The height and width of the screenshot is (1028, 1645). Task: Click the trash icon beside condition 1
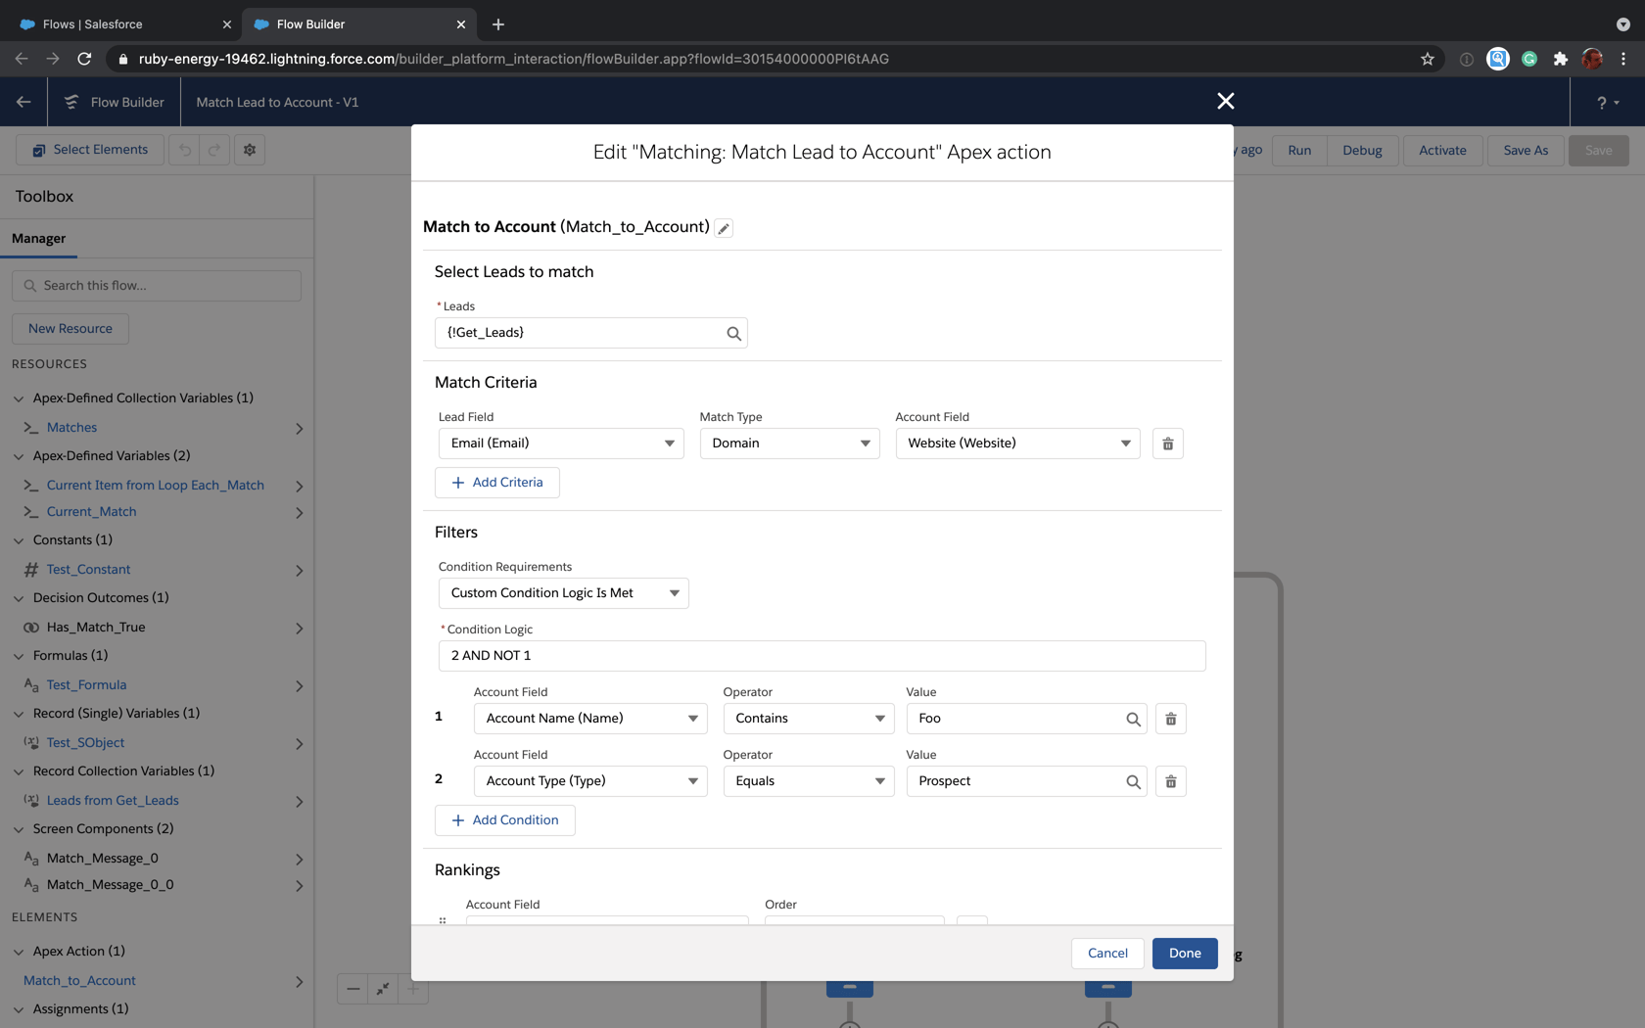coord(1170,718)
